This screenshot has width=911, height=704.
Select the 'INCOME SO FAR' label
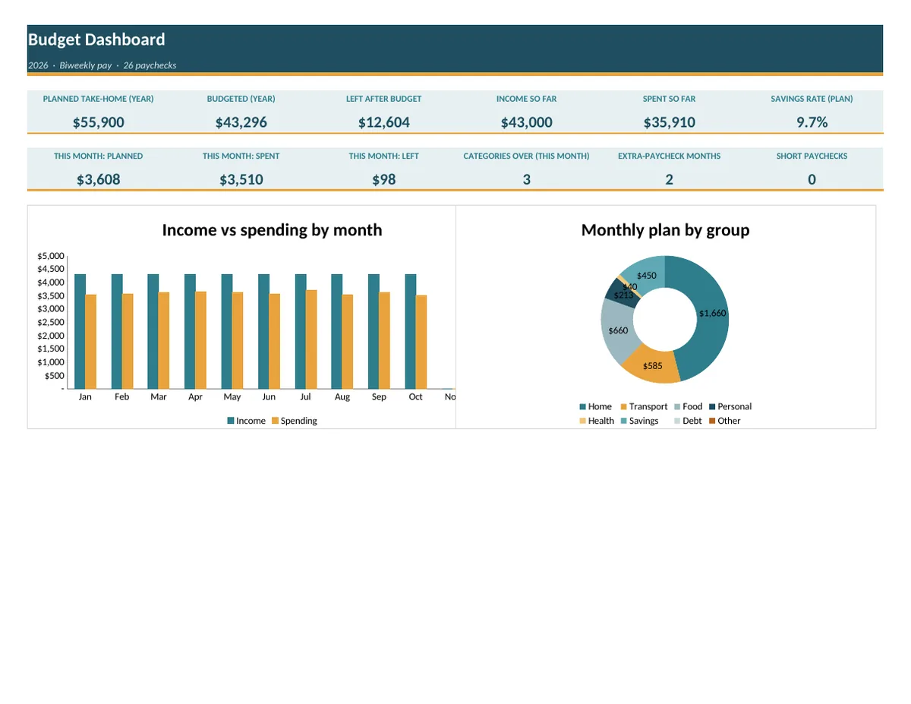(x=526, y=99)
